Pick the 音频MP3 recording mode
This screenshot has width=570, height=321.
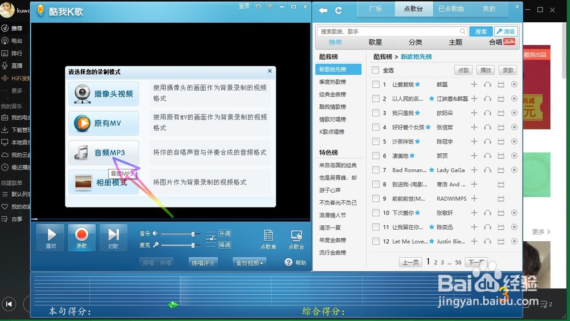coord(104,153)
